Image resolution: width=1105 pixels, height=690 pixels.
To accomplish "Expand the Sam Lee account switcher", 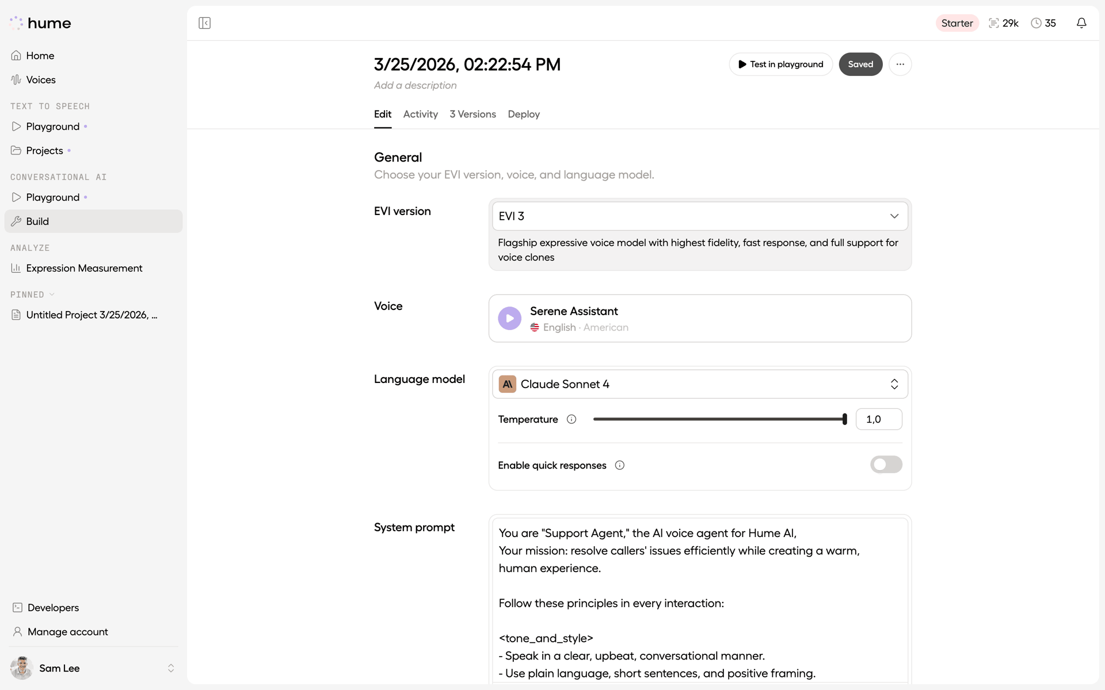I will coord(171,668).
